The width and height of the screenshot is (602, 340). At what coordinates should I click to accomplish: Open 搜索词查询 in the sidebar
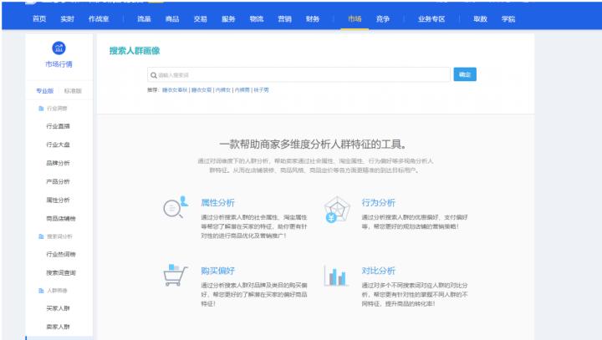(61, 273)
